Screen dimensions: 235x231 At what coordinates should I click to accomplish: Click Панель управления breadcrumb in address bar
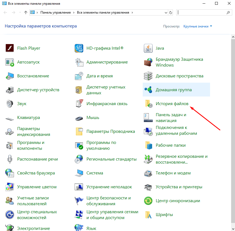55,12
